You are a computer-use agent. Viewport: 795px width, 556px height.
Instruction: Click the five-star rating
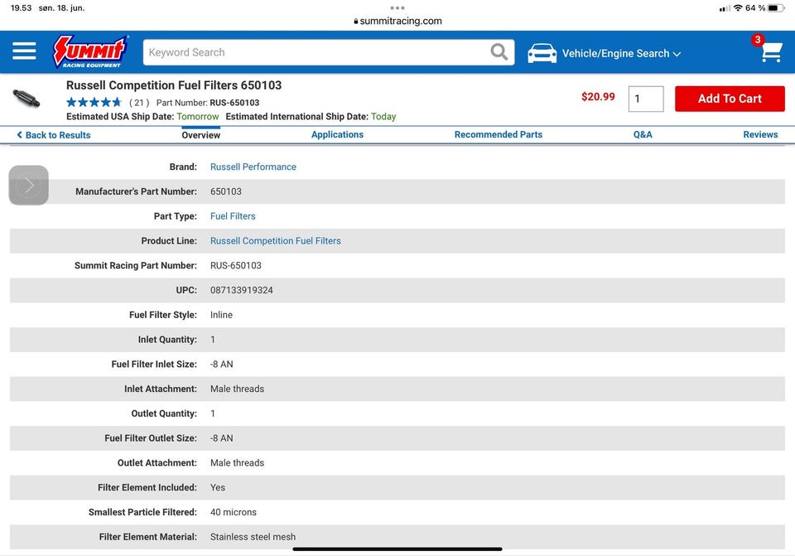click(94, 103)
